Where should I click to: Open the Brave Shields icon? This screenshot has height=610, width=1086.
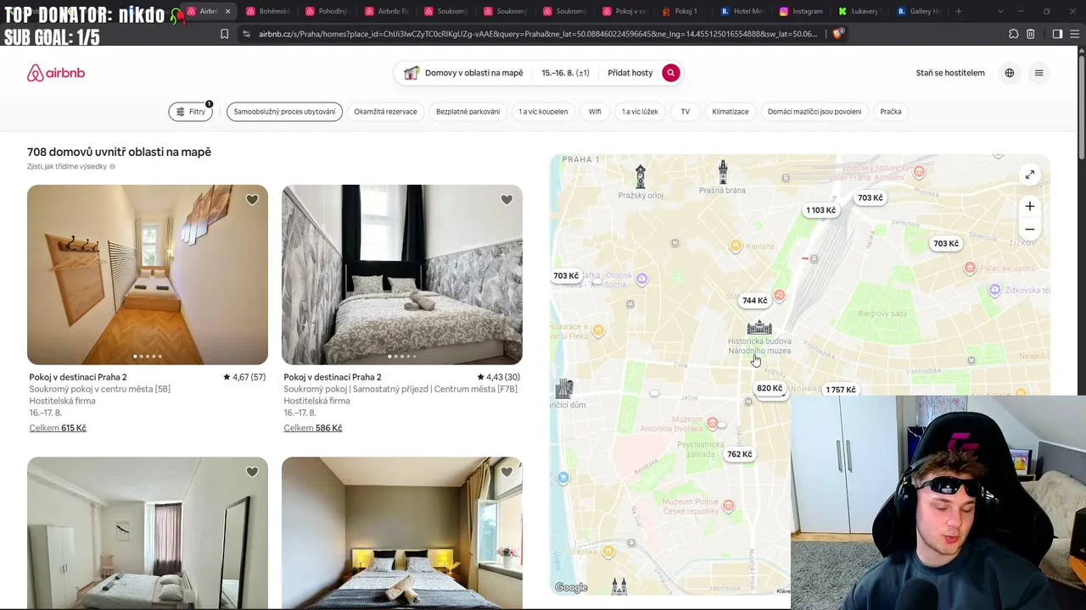point(838,34)
